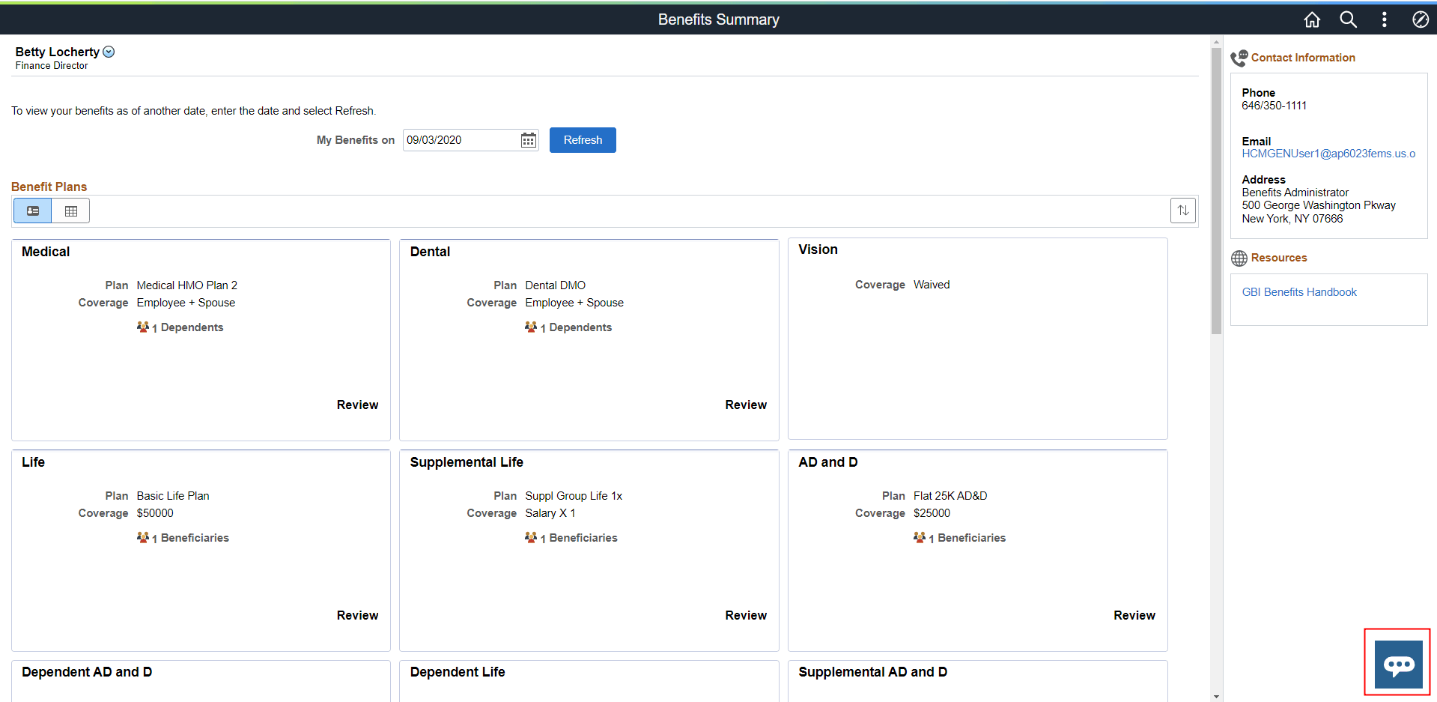Click the scrollbar down arrow

coord(1216,696)
